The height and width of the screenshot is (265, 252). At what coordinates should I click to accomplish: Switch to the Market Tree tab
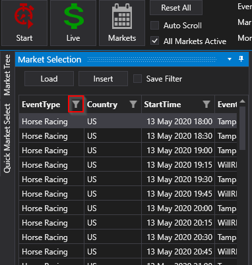[7, 75]
